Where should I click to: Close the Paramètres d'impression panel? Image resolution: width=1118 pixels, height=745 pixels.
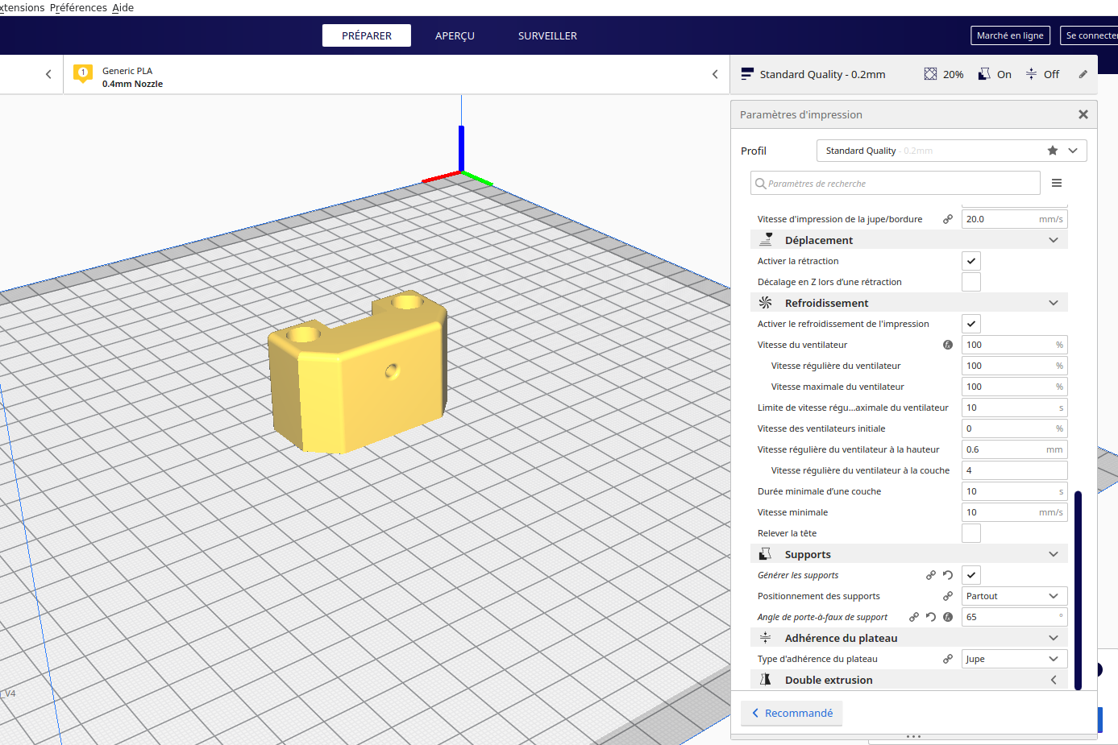click(1083, 114)
